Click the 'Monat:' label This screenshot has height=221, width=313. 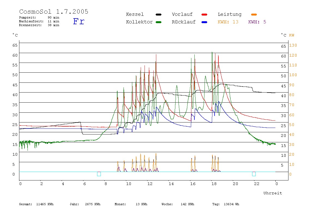(120, 204)
